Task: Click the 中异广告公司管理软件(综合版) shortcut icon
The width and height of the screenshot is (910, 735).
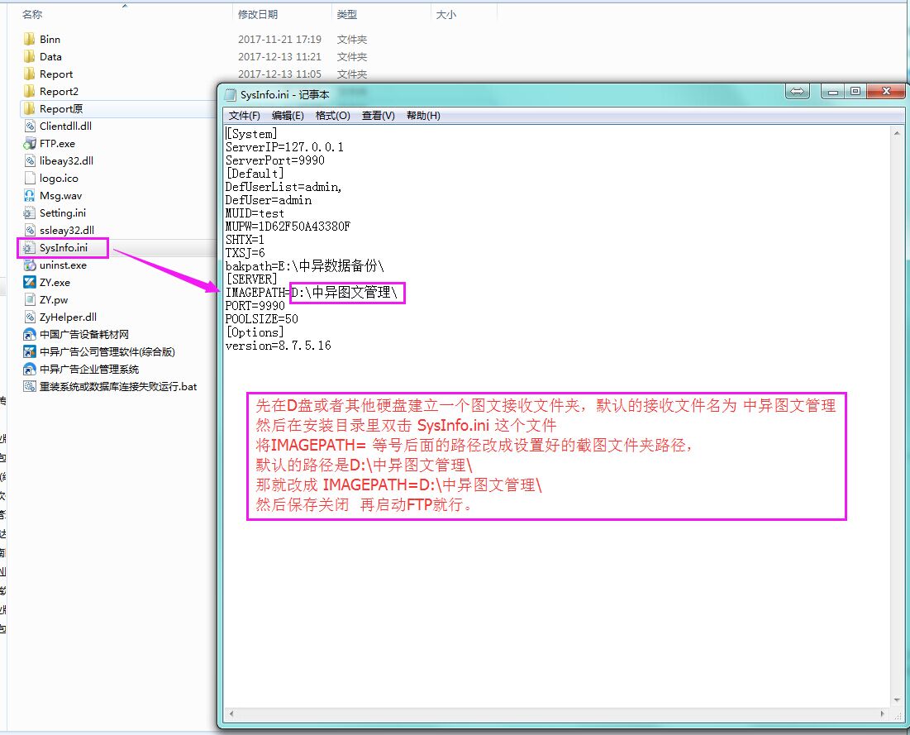Action: tap(30, 352)
